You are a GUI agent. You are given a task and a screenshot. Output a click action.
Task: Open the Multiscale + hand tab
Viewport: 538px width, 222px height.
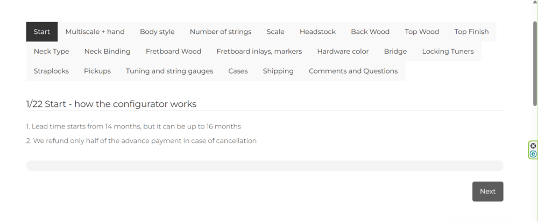(95, 32)
